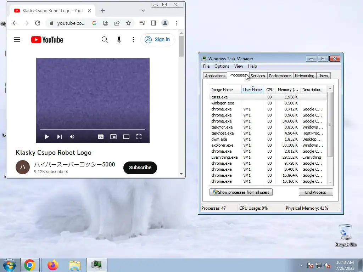This screenshot has height=272, width=363.
Task: Sort processes by CPU column
Action: point(270,90)
